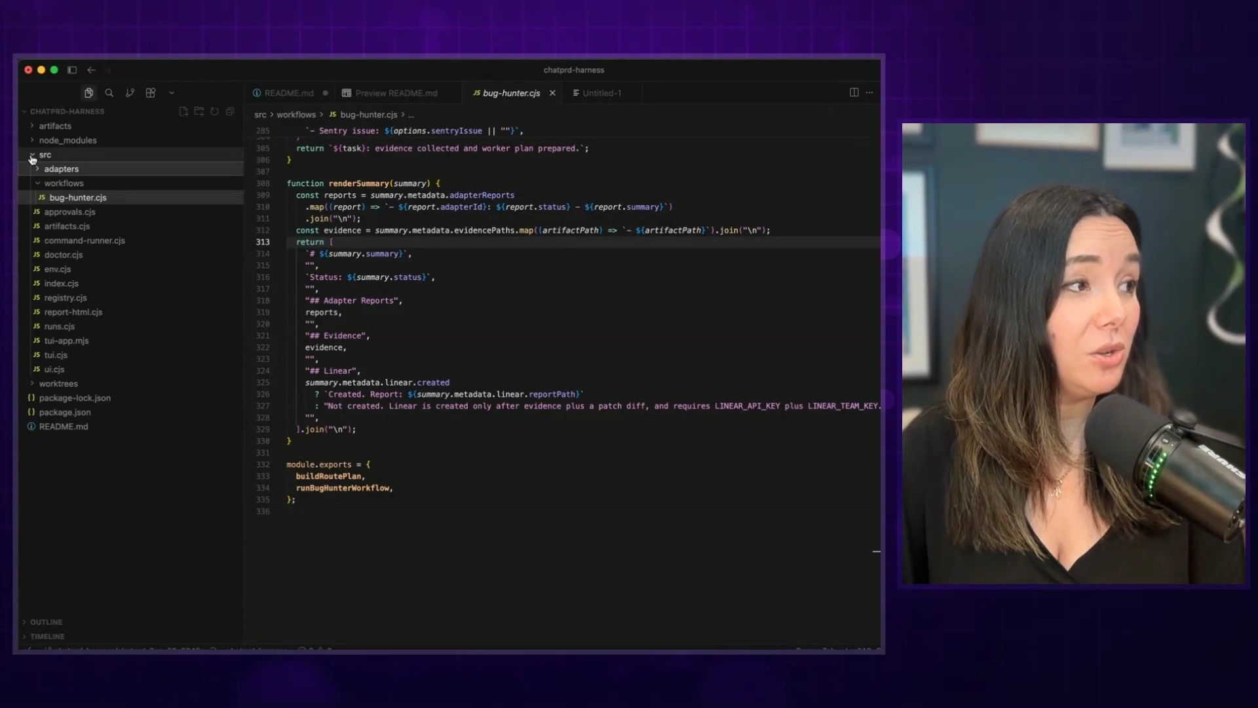Click line number 313 in gutter
Viewport: 1258px width, 708px height.
(x=263, y=242)
